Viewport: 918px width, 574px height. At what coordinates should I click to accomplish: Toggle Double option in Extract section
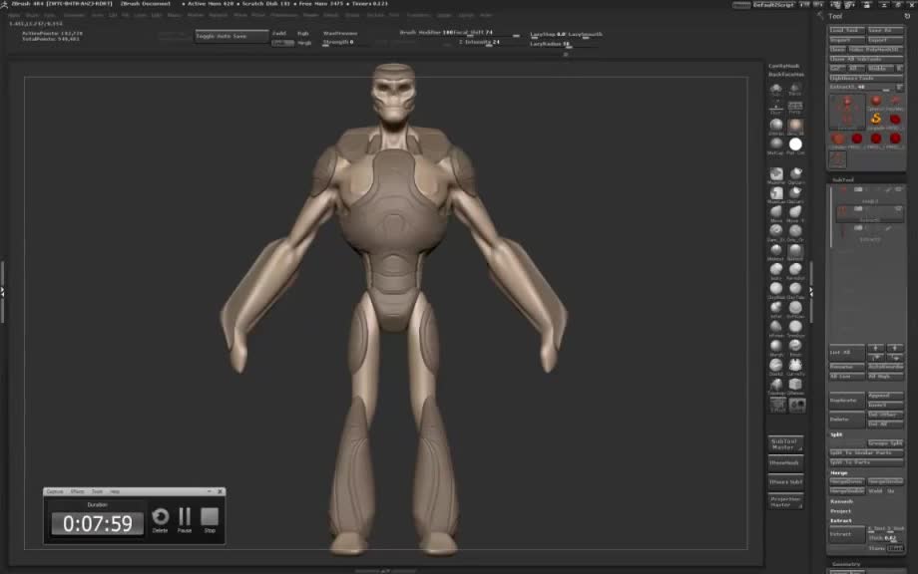pos(896,548)
